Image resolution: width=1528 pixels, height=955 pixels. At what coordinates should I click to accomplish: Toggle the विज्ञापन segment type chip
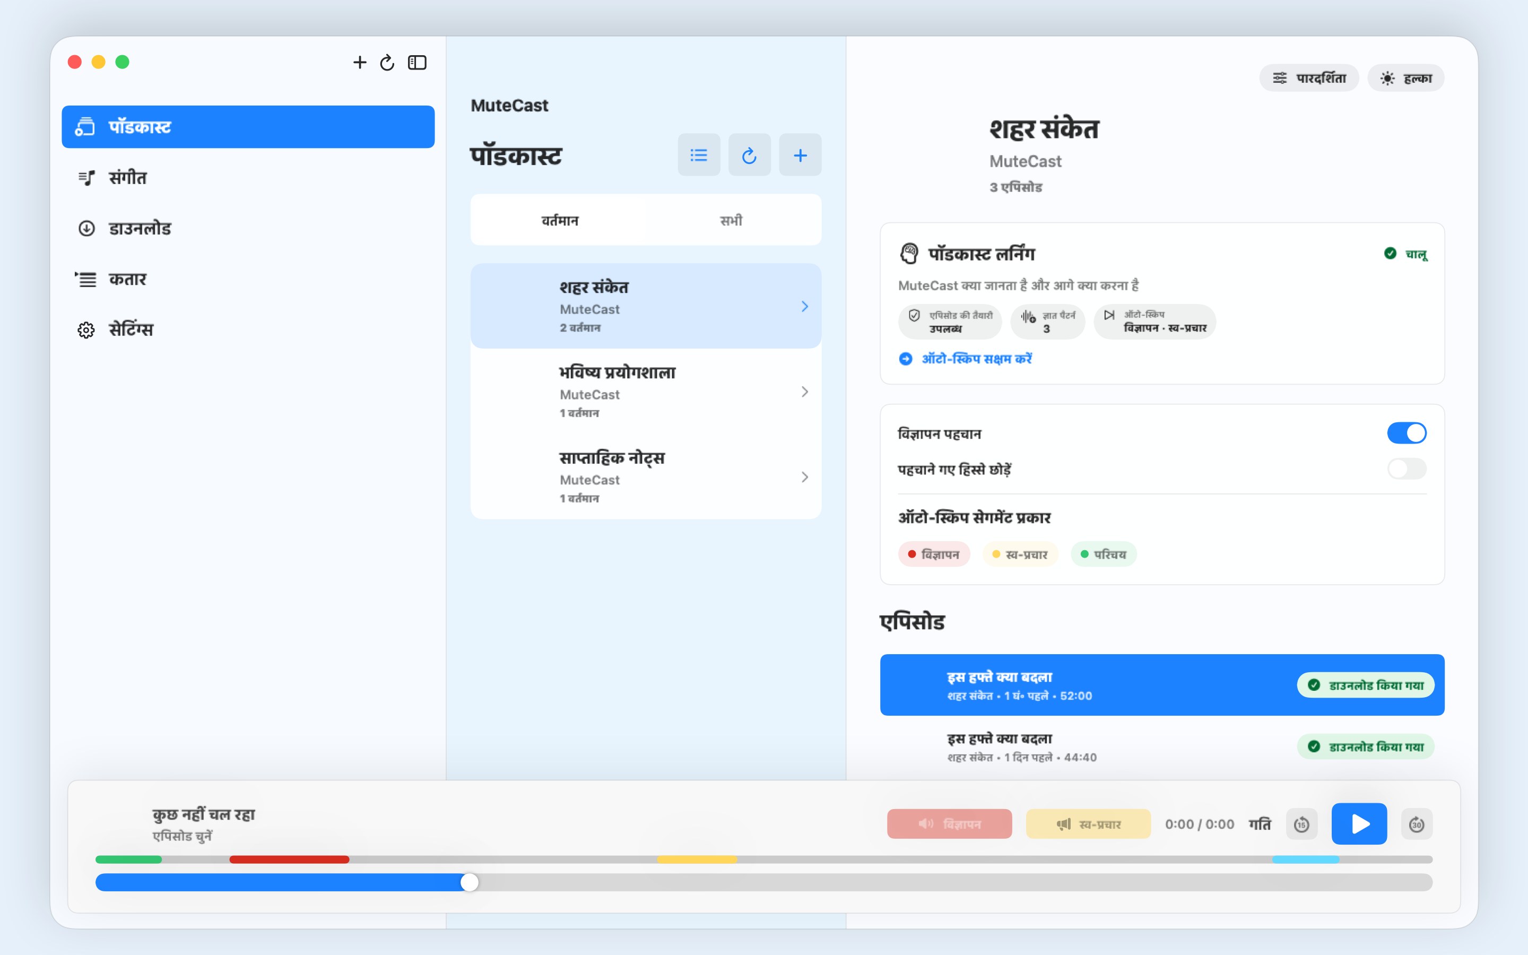click(x=934, y=554)
